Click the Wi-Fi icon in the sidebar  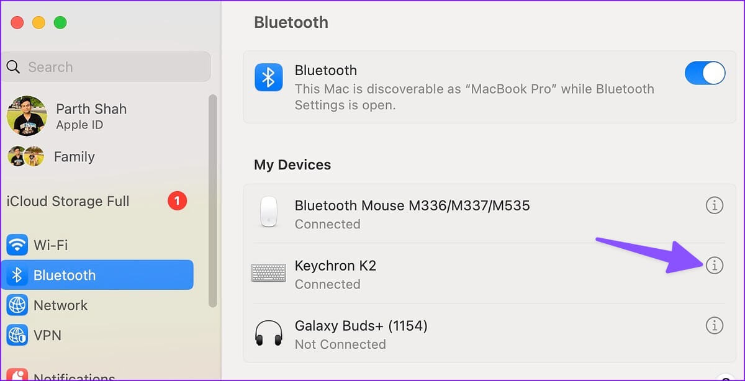click(17, 245)
